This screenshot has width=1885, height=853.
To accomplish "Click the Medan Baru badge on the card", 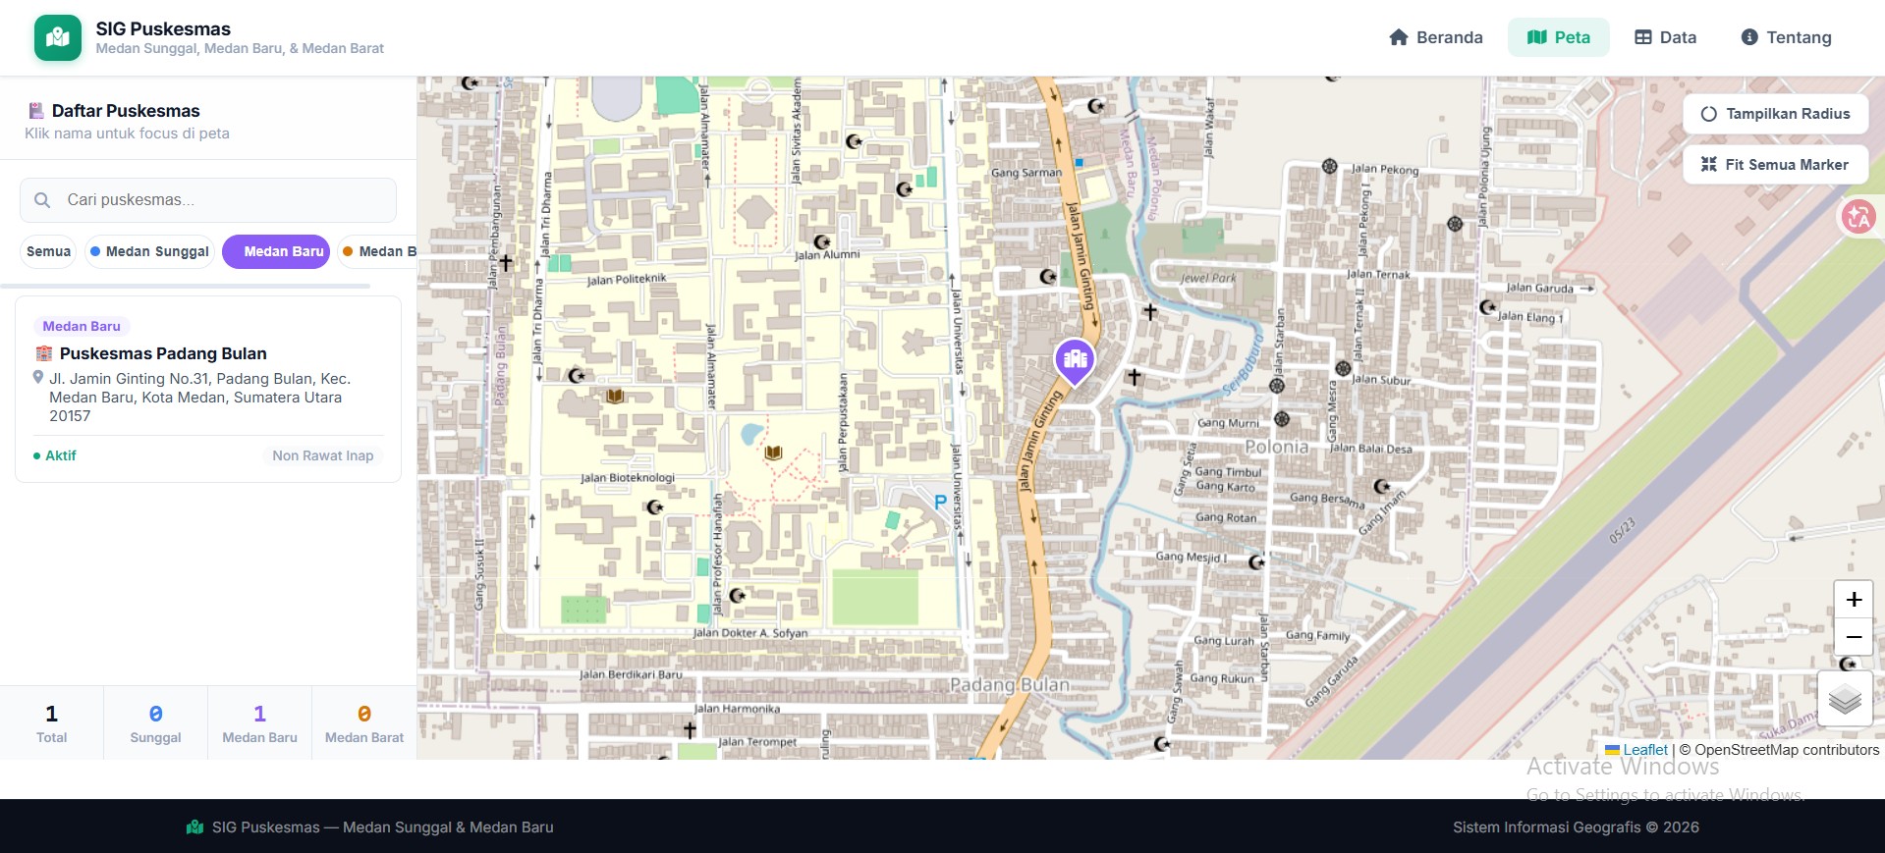I will tap(82, 326).
